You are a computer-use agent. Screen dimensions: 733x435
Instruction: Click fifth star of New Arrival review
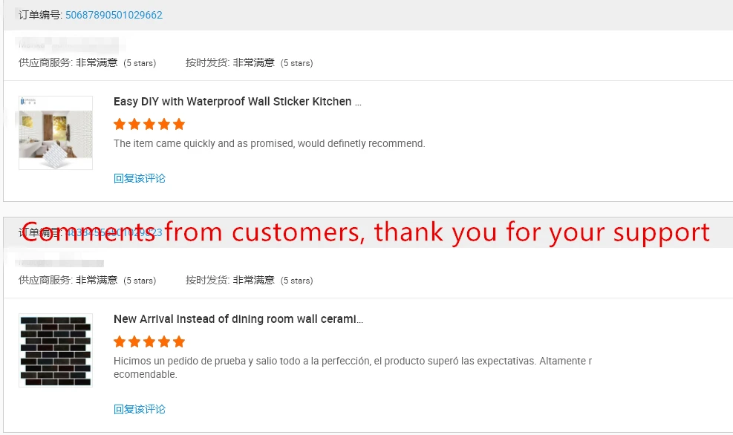(179, 341)
